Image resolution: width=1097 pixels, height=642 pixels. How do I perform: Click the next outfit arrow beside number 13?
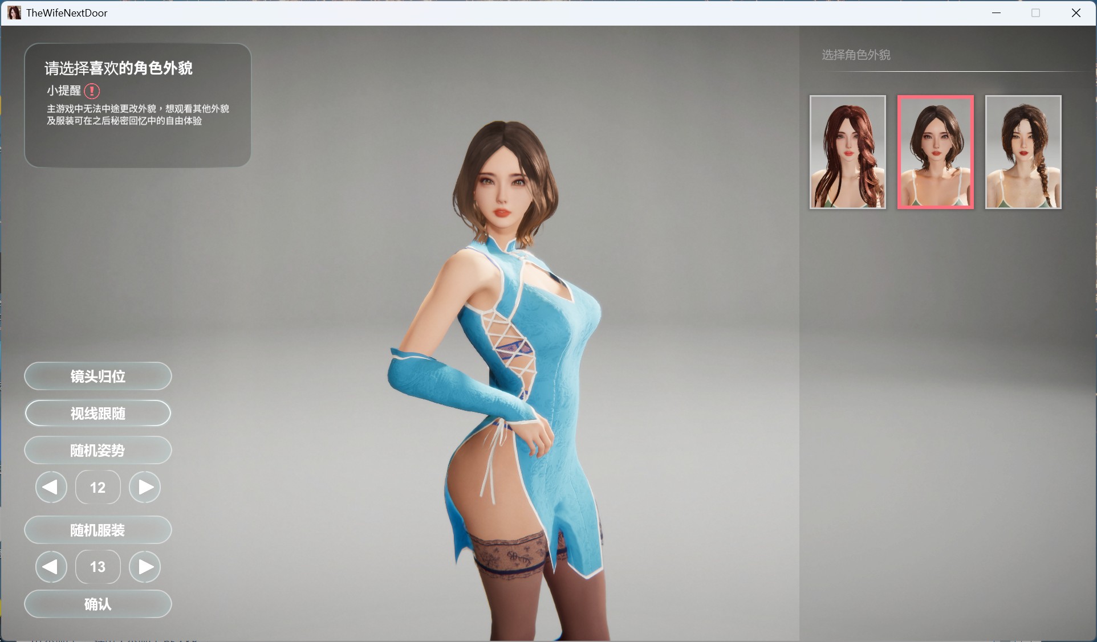tap(145, 567)
